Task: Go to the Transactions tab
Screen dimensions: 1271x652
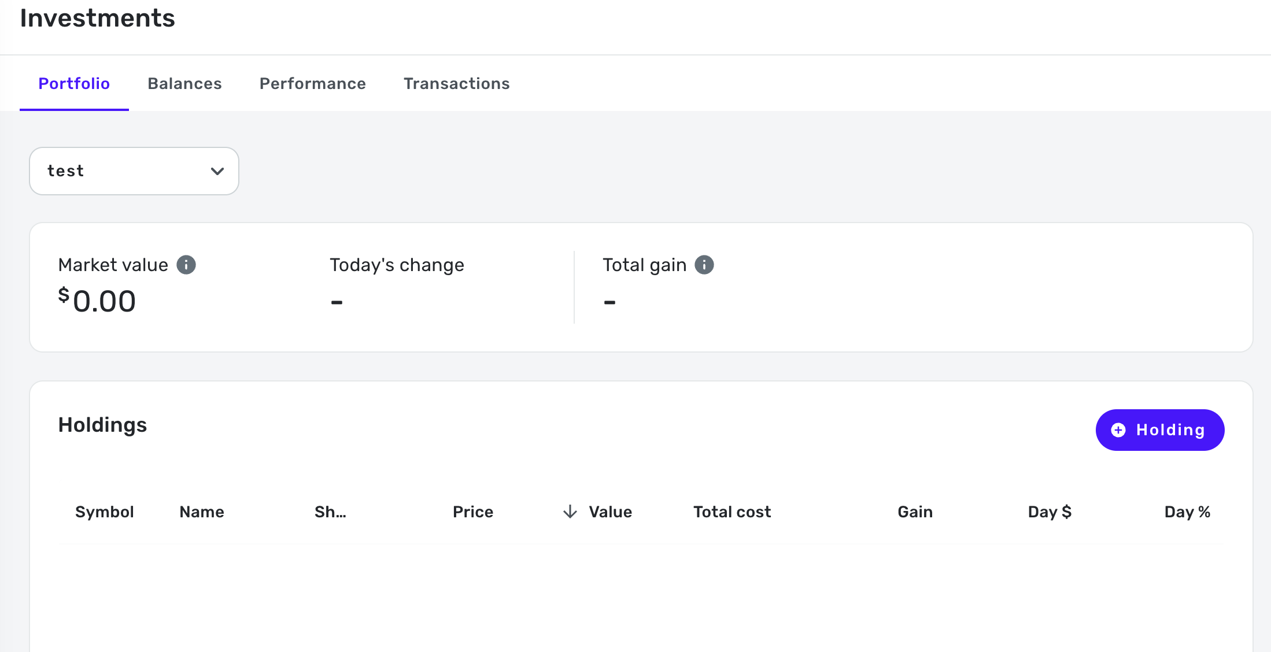Action: [456, 84]
